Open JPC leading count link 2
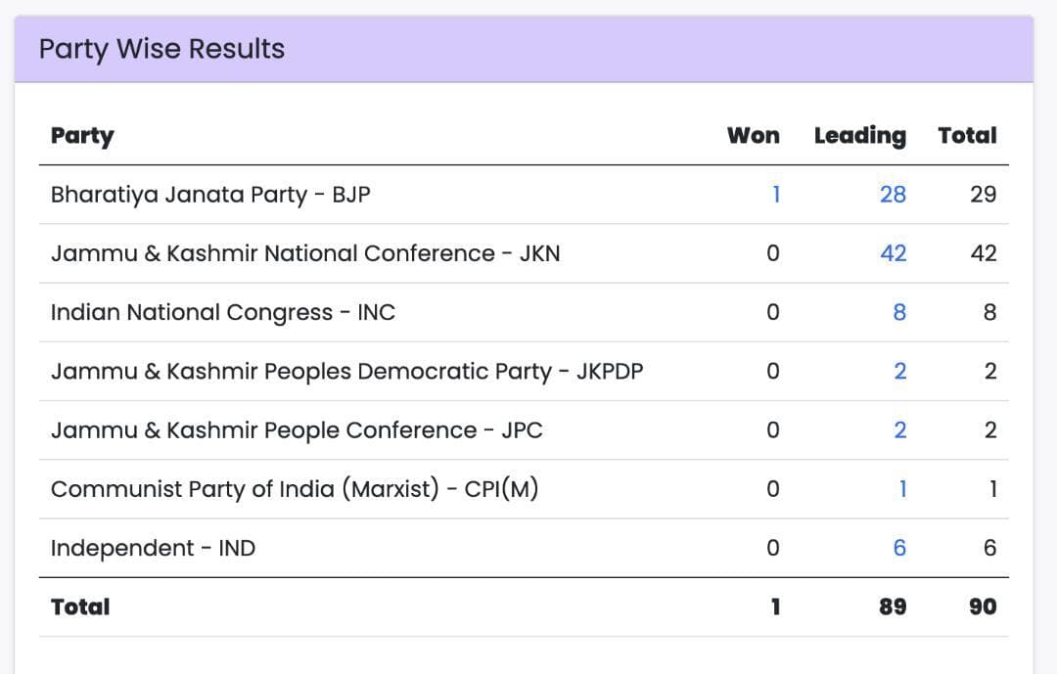 click(899, 430)
